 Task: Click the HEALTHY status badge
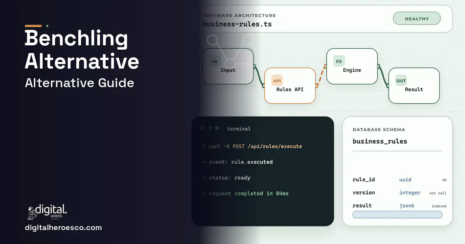417,19
